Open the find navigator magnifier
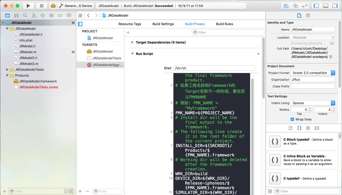342x195 pixels. [x=25, y=15]
